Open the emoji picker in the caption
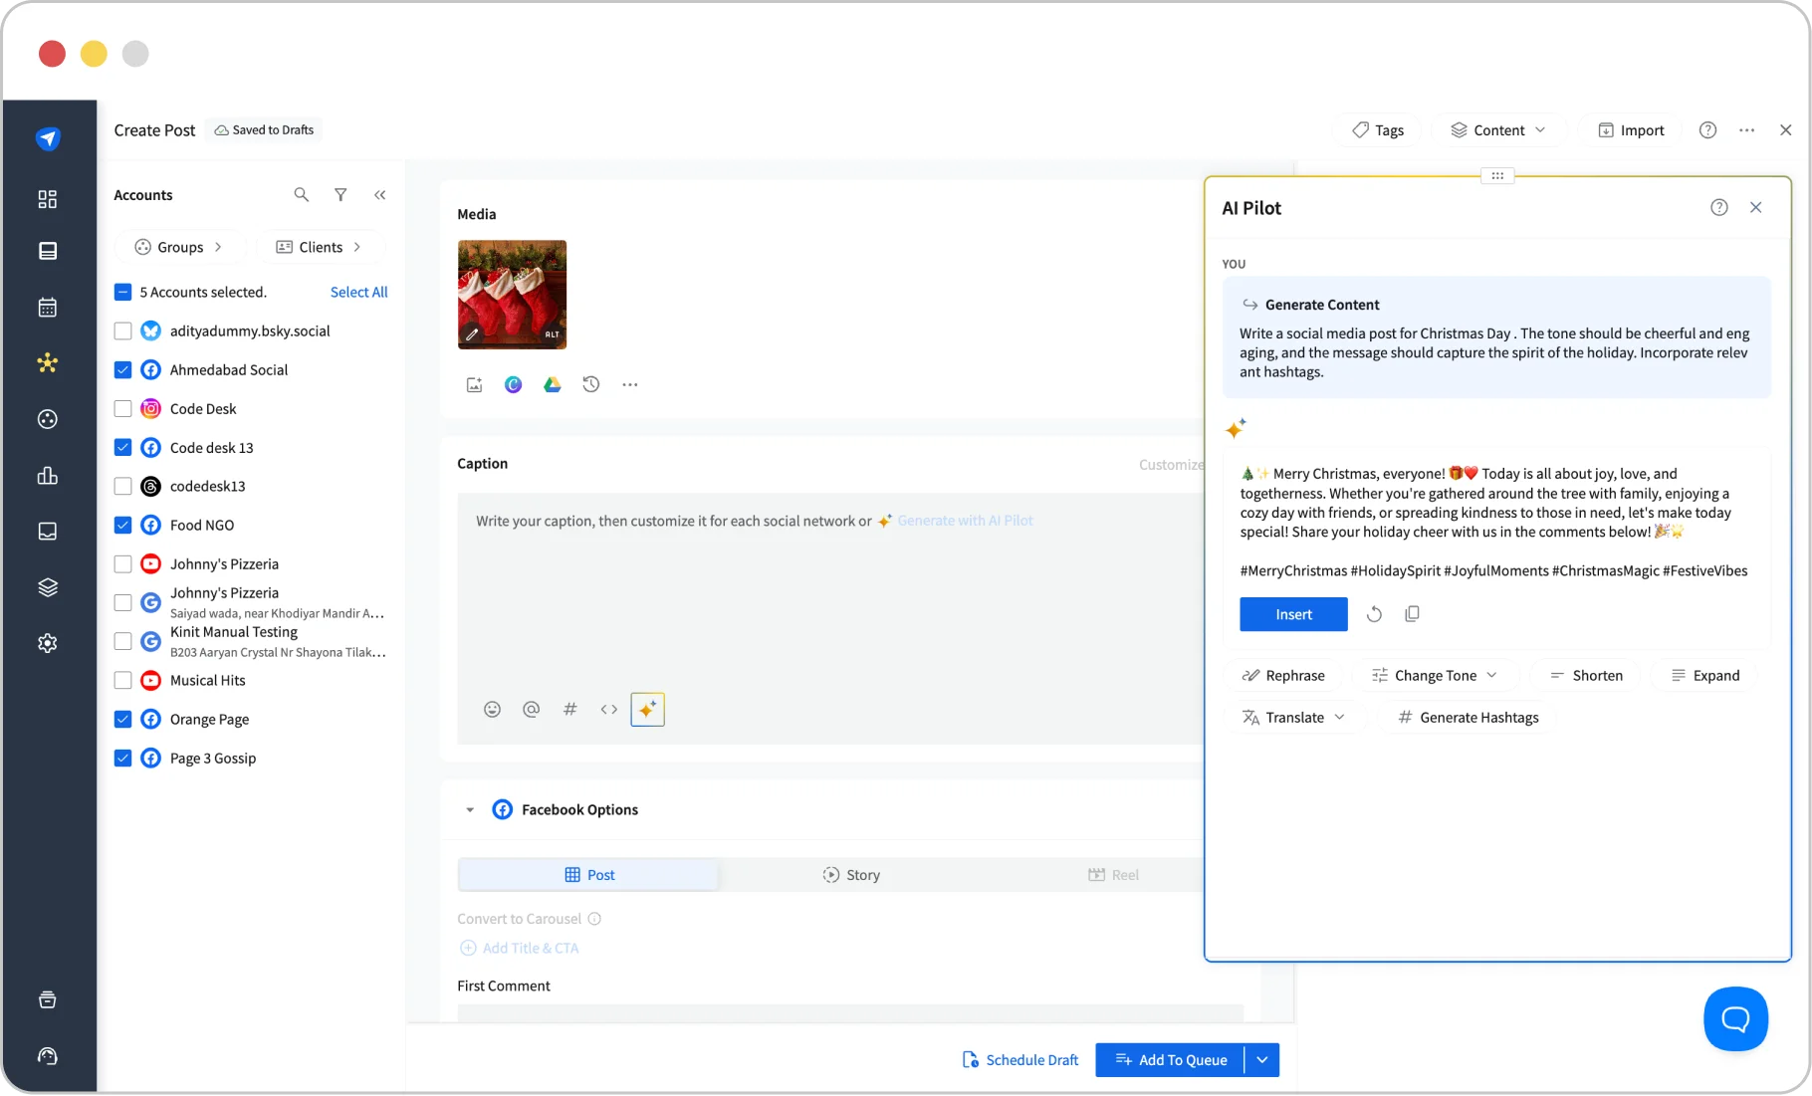Image resolution: width=1812 pixels, height=1096 pixels. pyautogui.click(x=492, y=709)
